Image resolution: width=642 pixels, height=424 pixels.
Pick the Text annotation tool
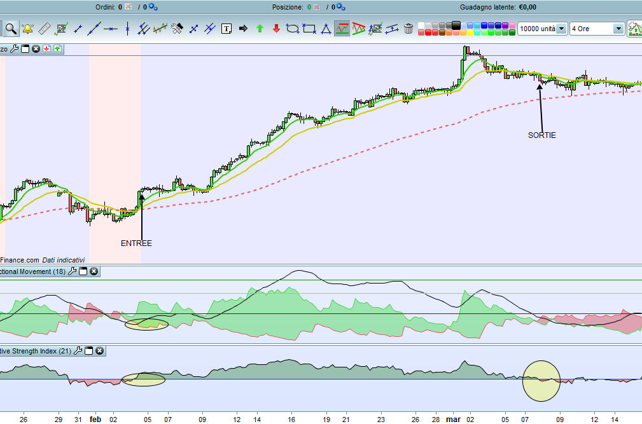coord(227,29)
